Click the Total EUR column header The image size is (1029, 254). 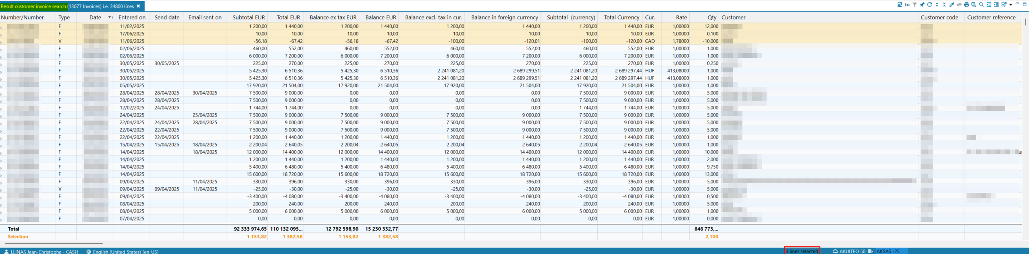(288, 17)
